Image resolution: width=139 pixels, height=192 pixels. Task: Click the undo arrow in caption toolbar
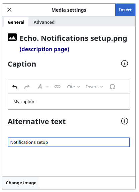click(x=15, y=87)
